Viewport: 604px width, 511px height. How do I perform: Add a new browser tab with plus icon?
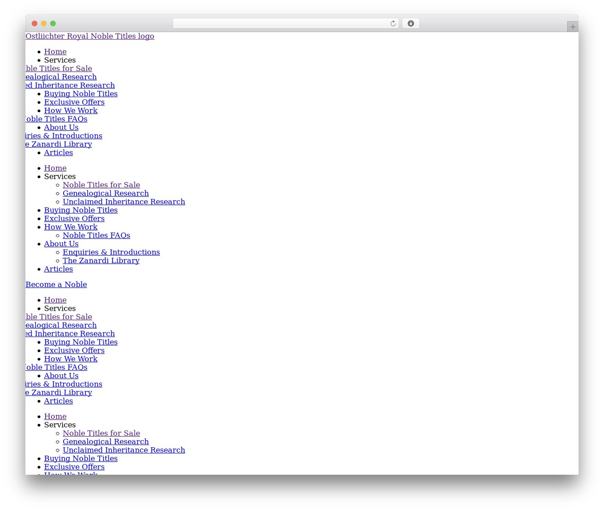[572, 27]
